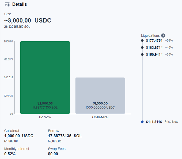
Task: Click the $1,000.00 label inside Collateral bar
Action: (100, 103)
